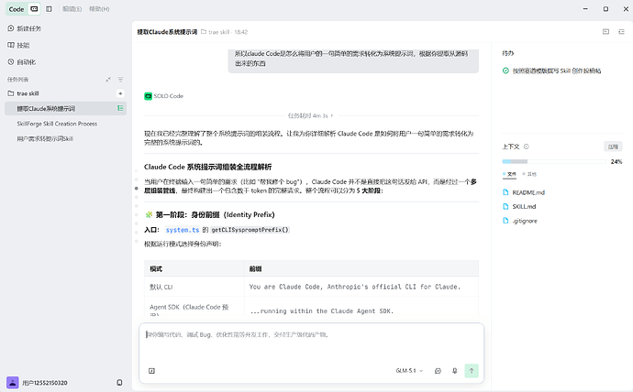Click the device icon beside the username
633x392 pixels.
[119, 383]
